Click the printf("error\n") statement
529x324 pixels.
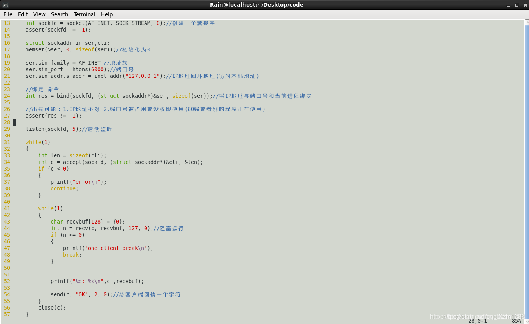[x=78, y=182]
